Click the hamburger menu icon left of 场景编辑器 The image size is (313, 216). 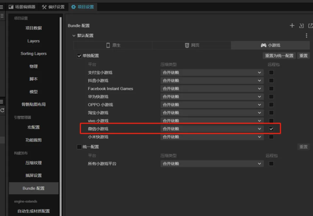2,7
